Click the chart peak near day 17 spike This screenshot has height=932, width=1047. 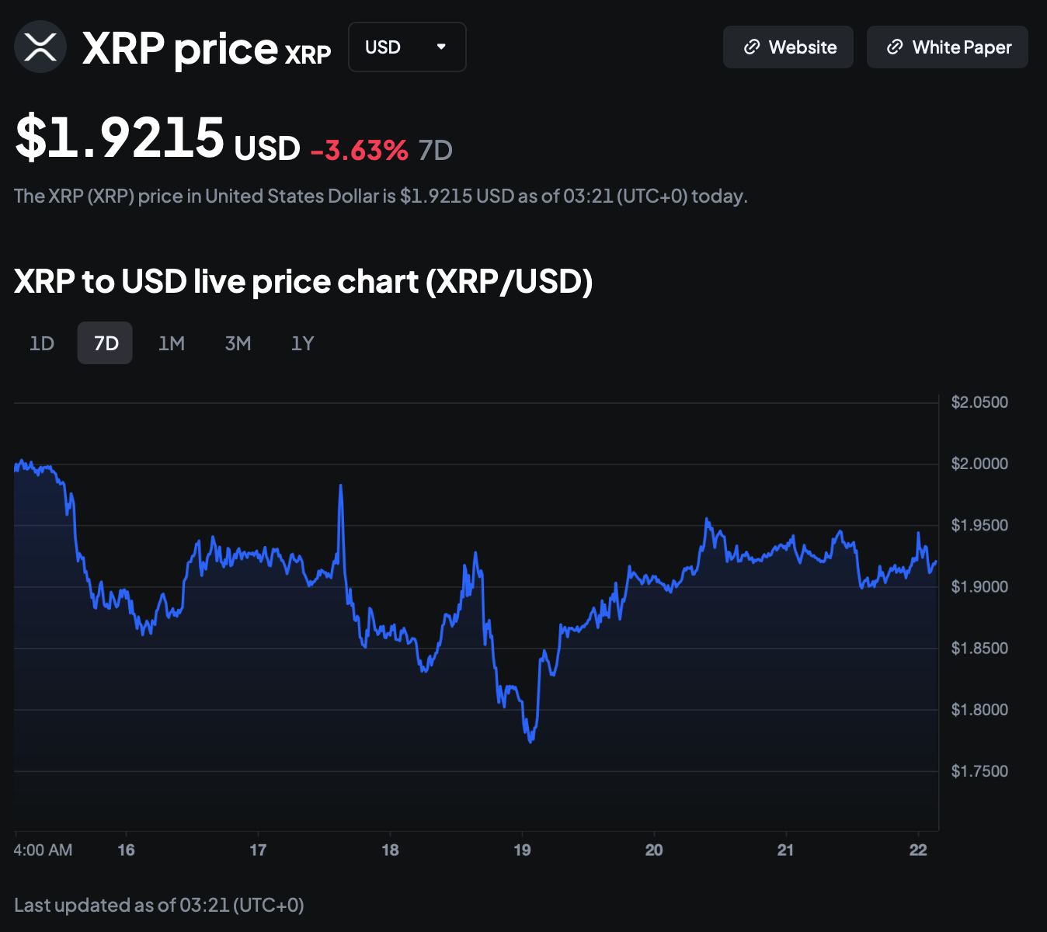coord(340,487)
